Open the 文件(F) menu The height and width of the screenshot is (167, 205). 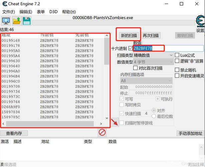click(x=9, y=12)
